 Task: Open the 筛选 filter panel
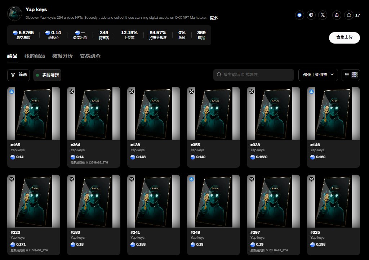click(x=19, y=75)
